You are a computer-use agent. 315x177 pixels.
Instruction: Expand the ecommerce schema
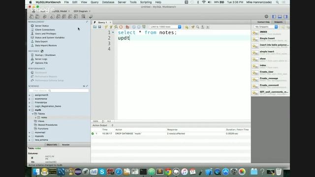click(x=30, y=99)
